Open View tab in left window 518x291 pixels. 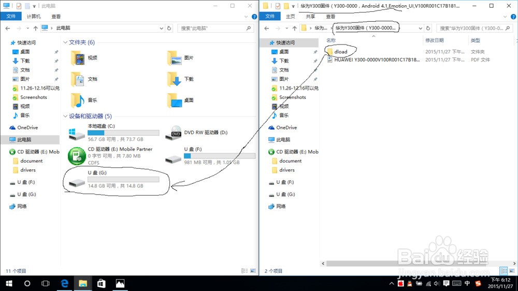(56, 17)
